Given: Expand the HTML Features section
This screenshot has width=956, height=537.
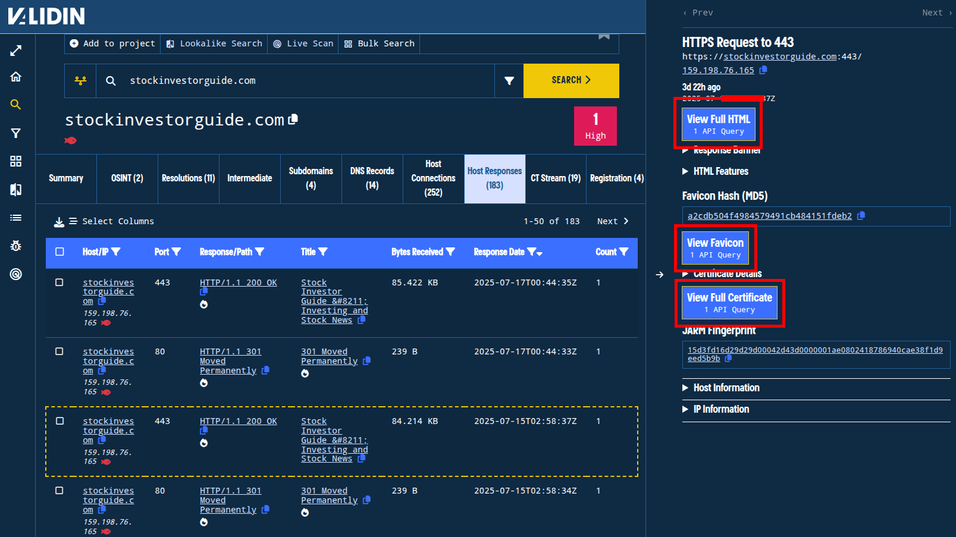Looking at the screenshot, I should coord(715,171).
